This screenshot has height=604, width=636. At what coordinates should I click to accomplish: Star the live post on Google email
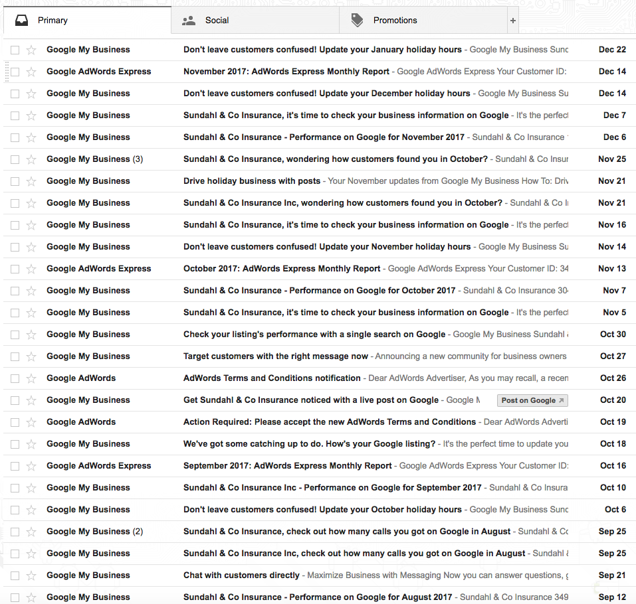(x=31, y=400)
